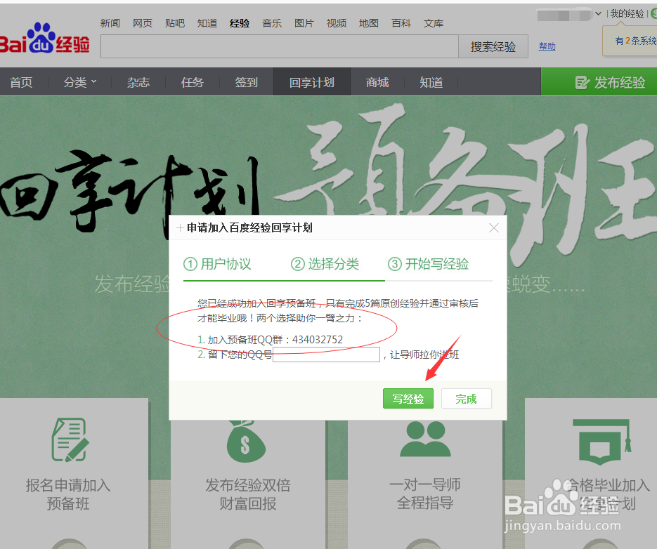Open 知道 in the top service links
Image resolution: width=657 pixels, height=549 pixels.
[207, 23]
